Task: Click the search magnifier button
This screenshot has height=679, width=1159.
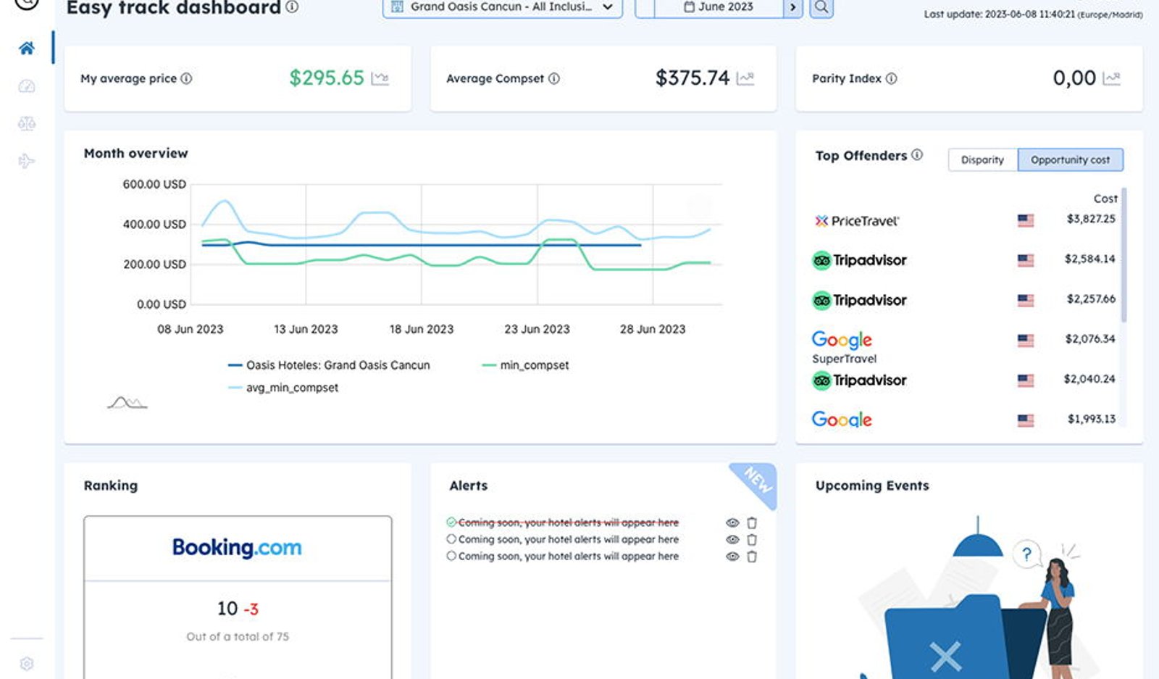Action: tap(821, 7)
